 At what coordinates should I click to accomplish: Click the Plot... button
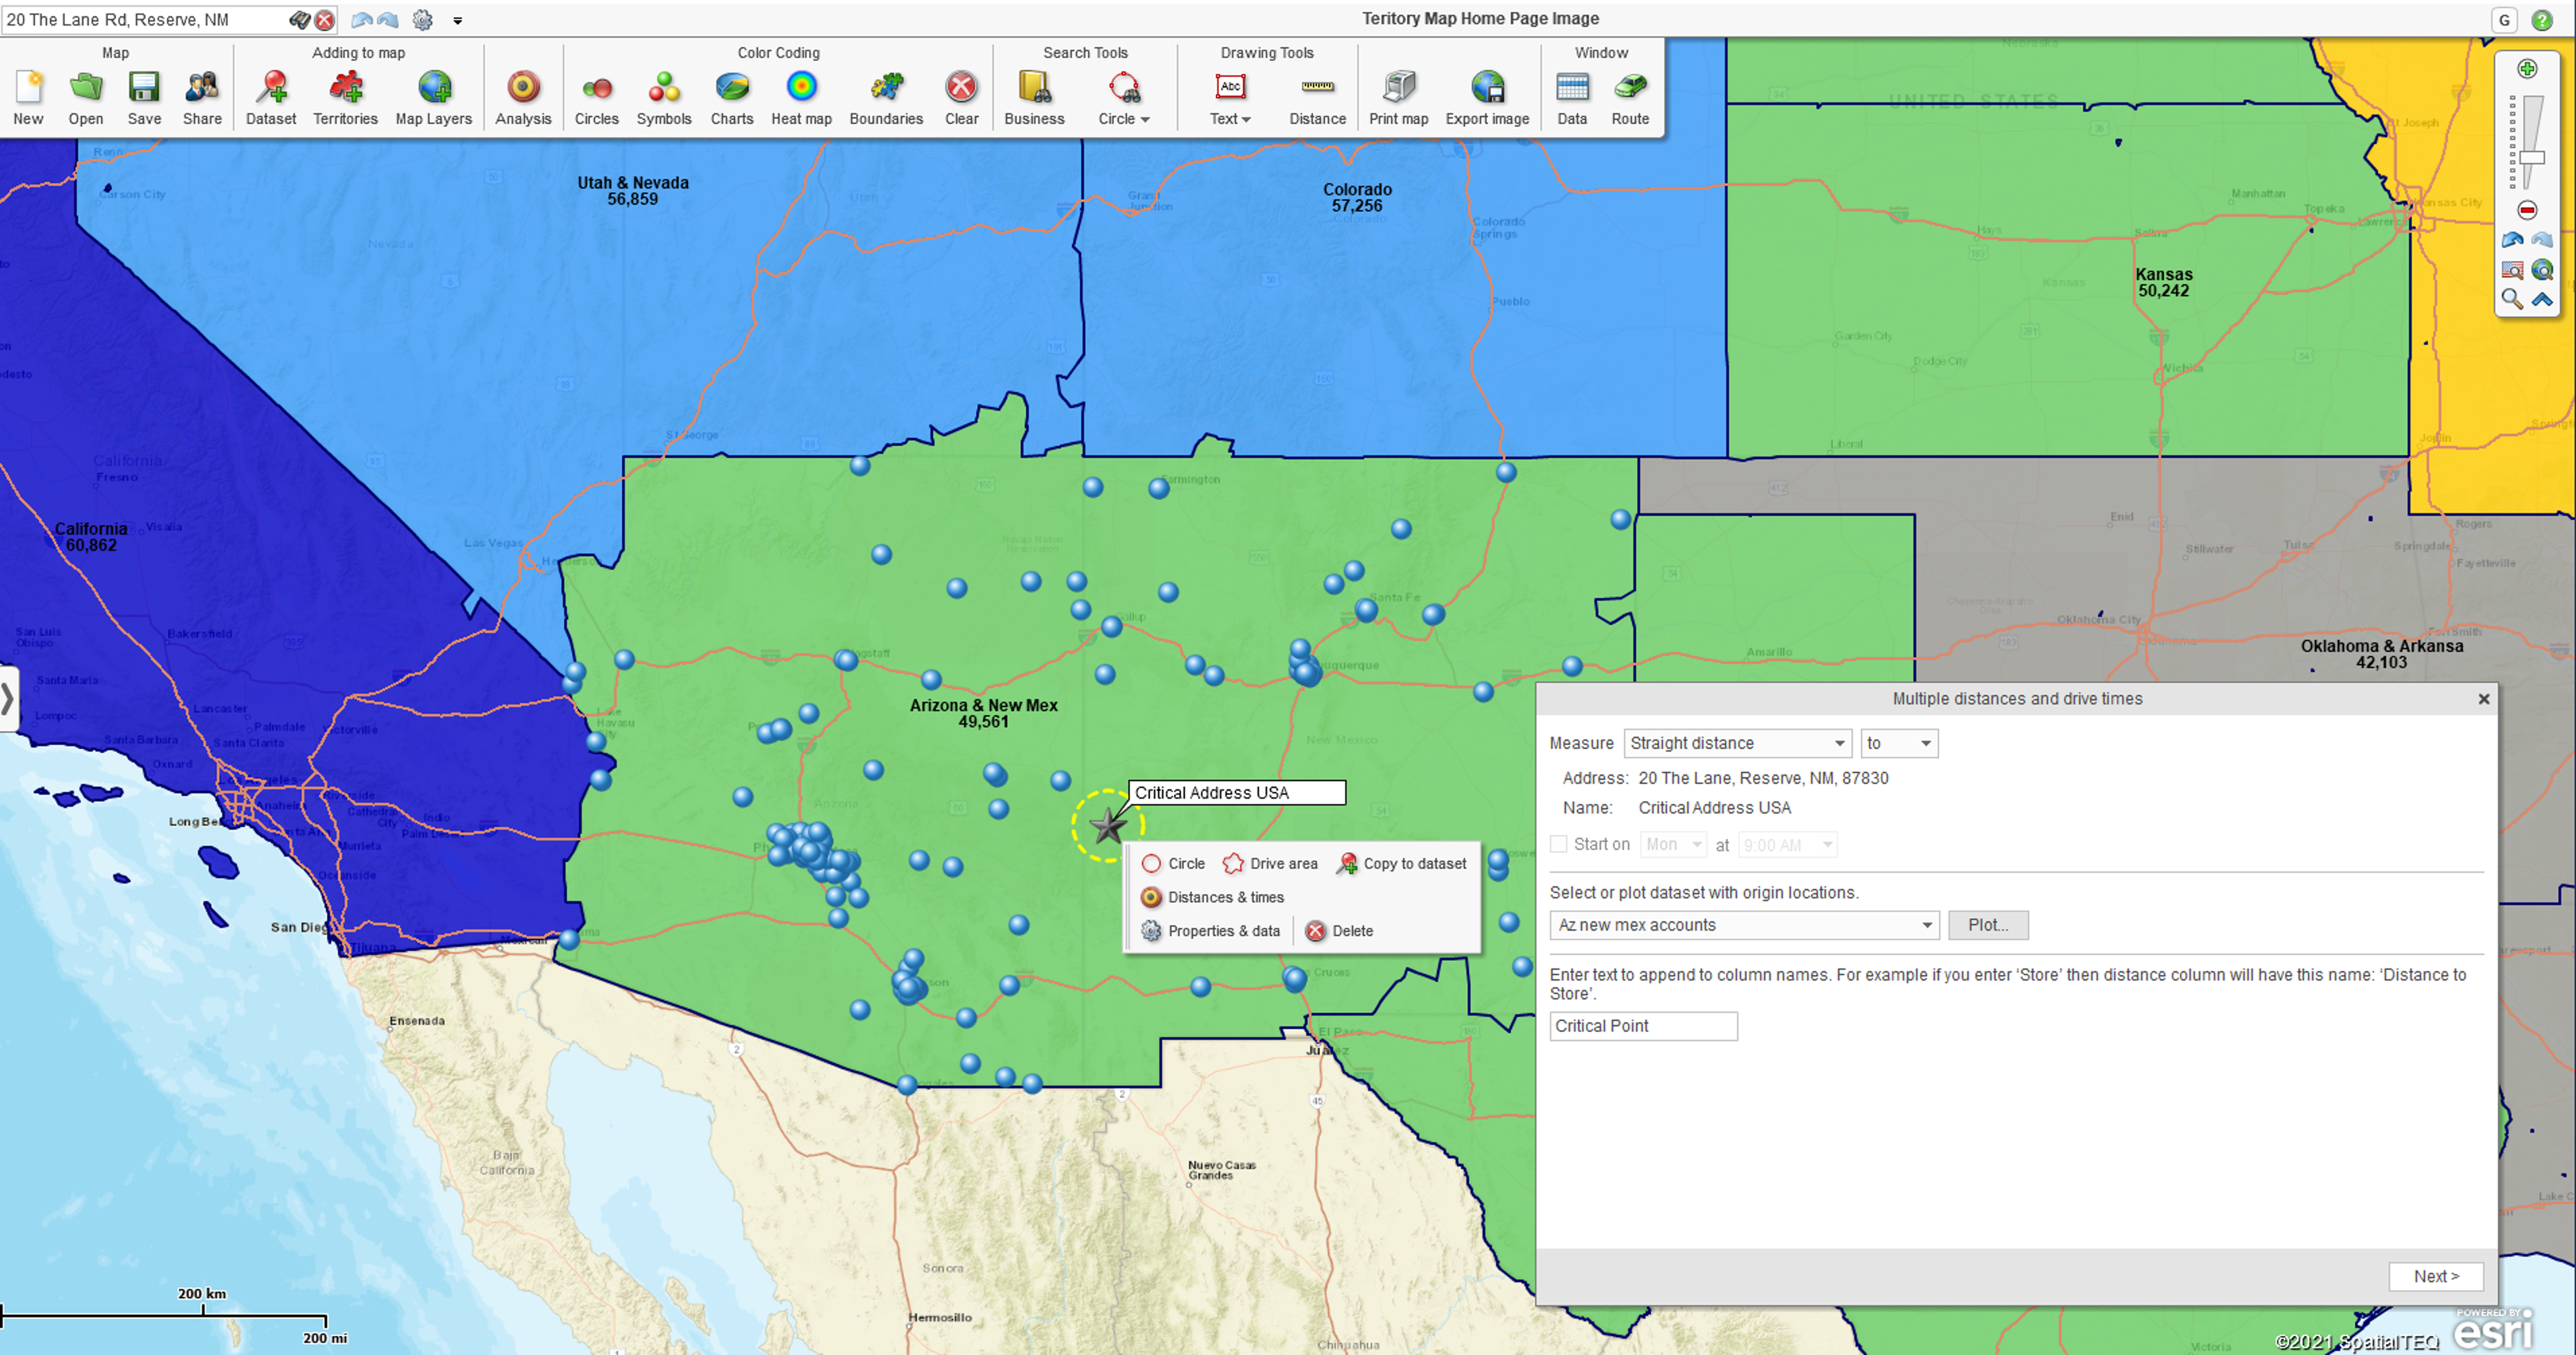[1988, 925]
